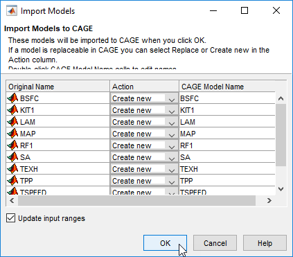Viewport: 293px width, 257px height.
Task: Click the Original Name column header
Action: coord(57,87)
